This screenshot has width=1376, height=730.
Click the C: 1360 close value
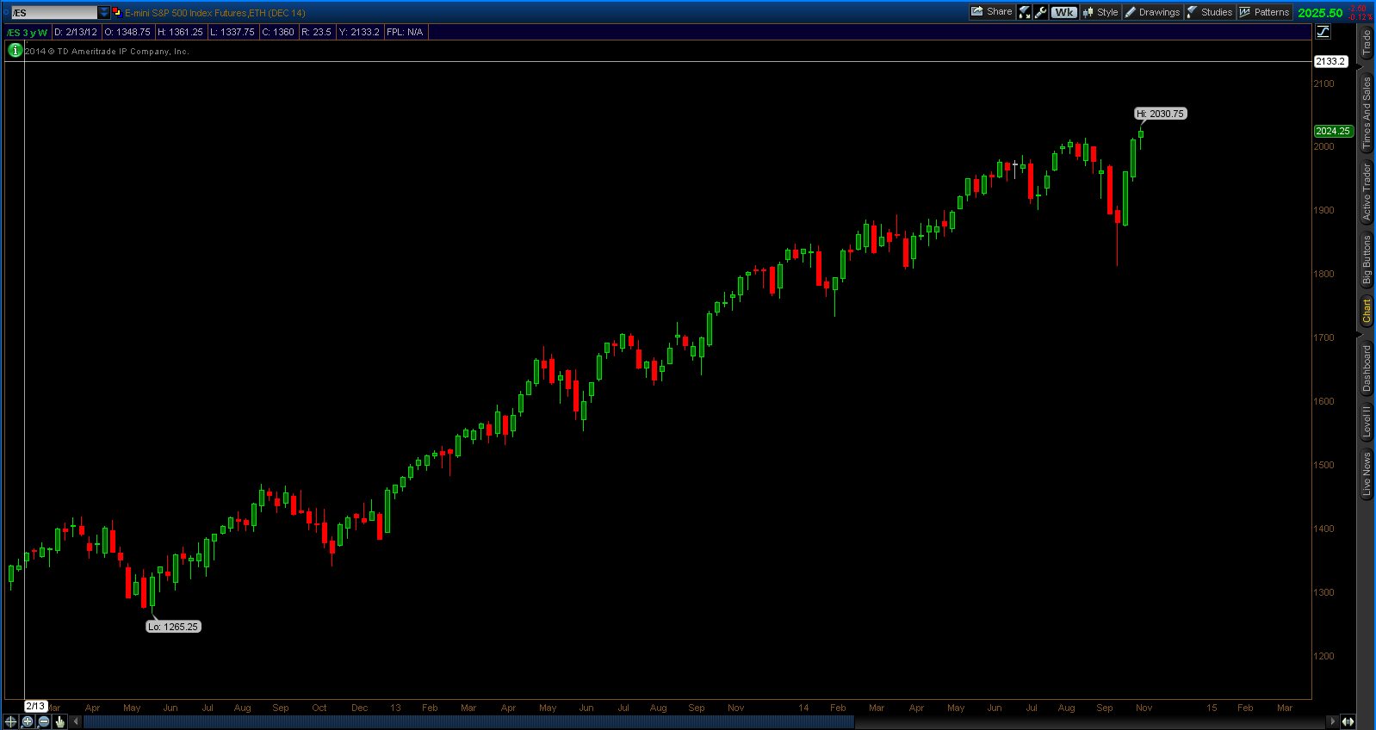coord(278,32)
